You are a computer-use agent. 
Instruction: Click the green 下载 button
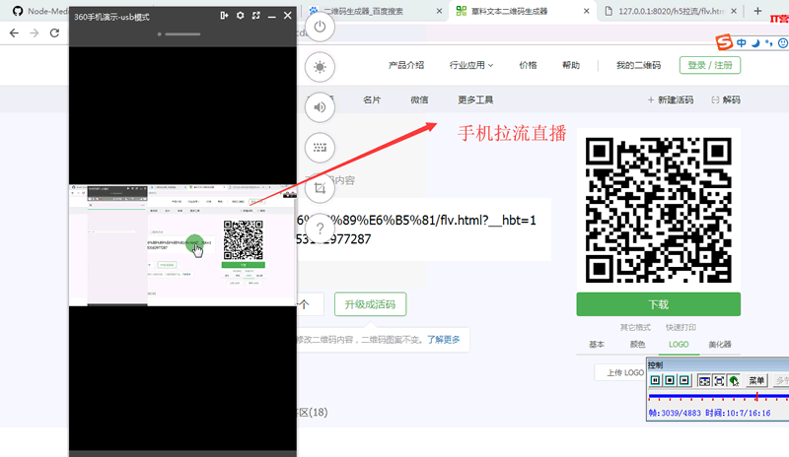pyautogui.click(x=658, y=304)
